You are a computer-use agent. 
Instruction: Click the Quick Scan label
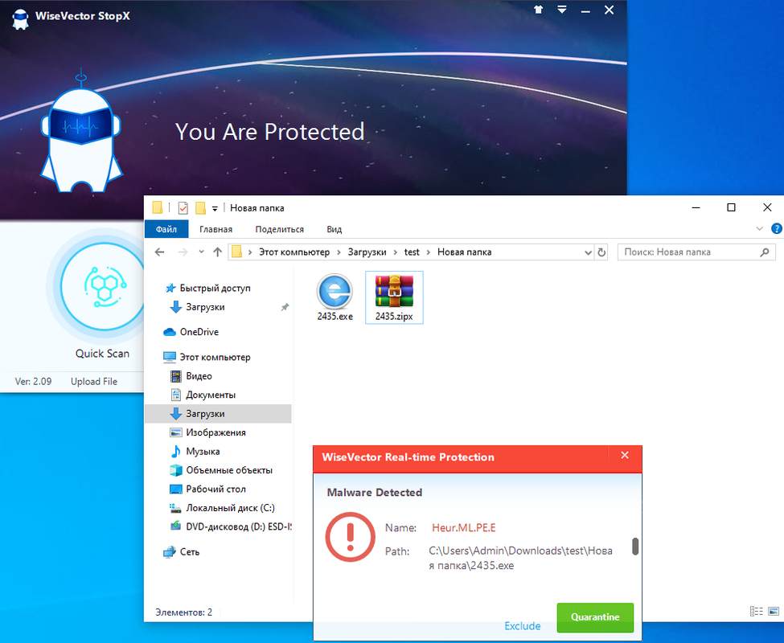102,354
